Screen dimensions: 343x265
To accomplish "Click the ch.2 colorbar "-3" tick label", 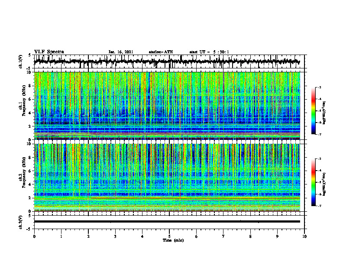I will (320, 159).
